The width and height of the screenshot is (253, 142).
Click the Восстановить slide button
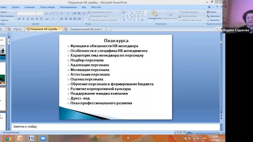pyautogui.click(x=7, y=16)
